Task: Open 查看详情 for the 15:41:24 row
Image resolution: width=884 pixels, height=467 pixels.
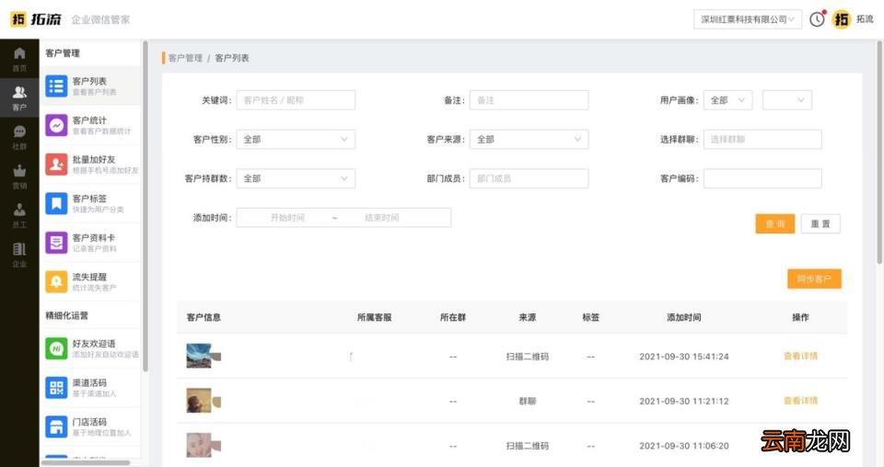Action: coord(800,356)
